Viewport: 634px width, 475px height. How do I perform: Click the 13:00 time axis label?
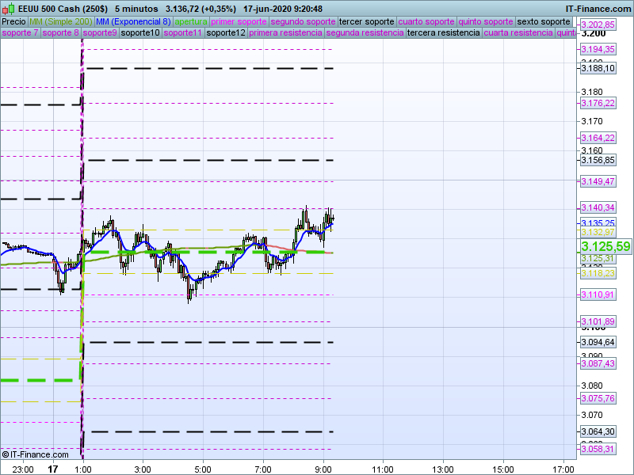point(443,469)
